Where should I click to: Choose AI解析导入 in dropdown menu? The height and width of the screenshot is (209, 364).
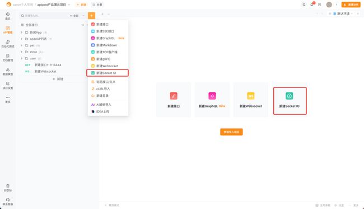(108, 104)
